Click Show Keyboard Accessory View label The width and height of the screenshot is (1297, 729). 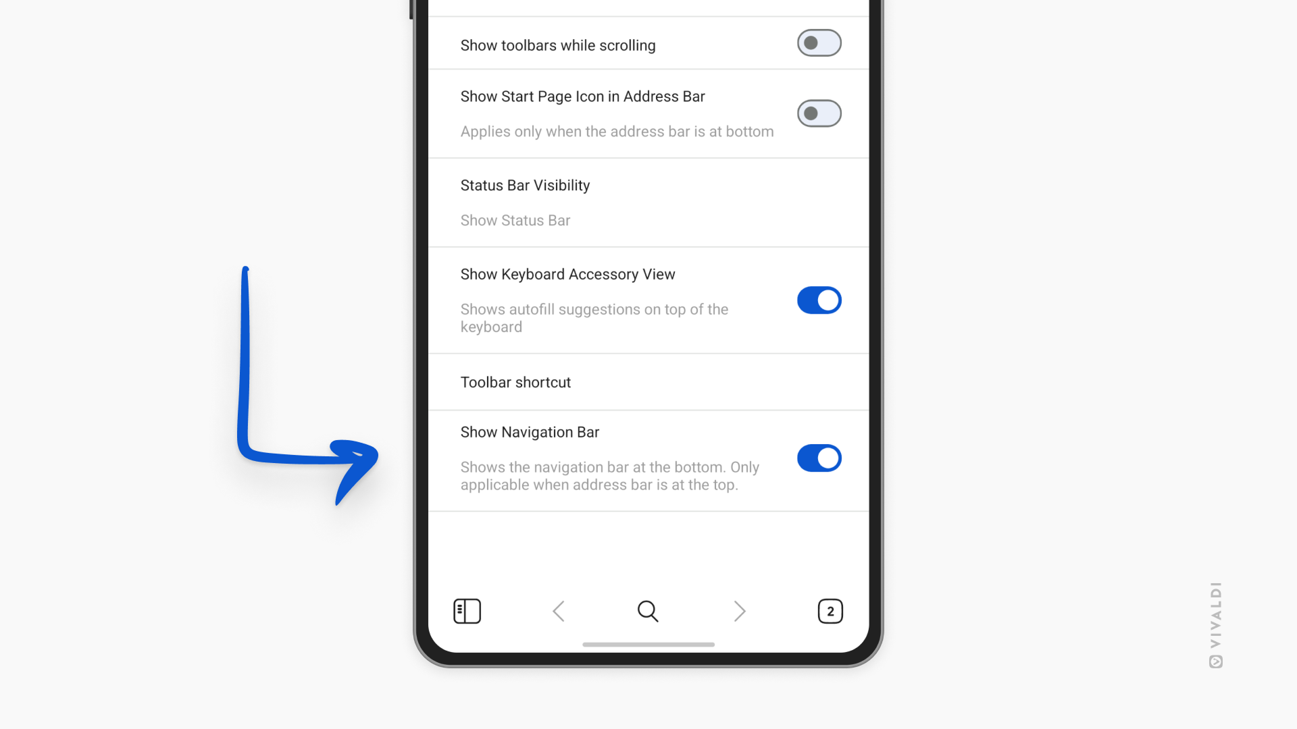567,273
